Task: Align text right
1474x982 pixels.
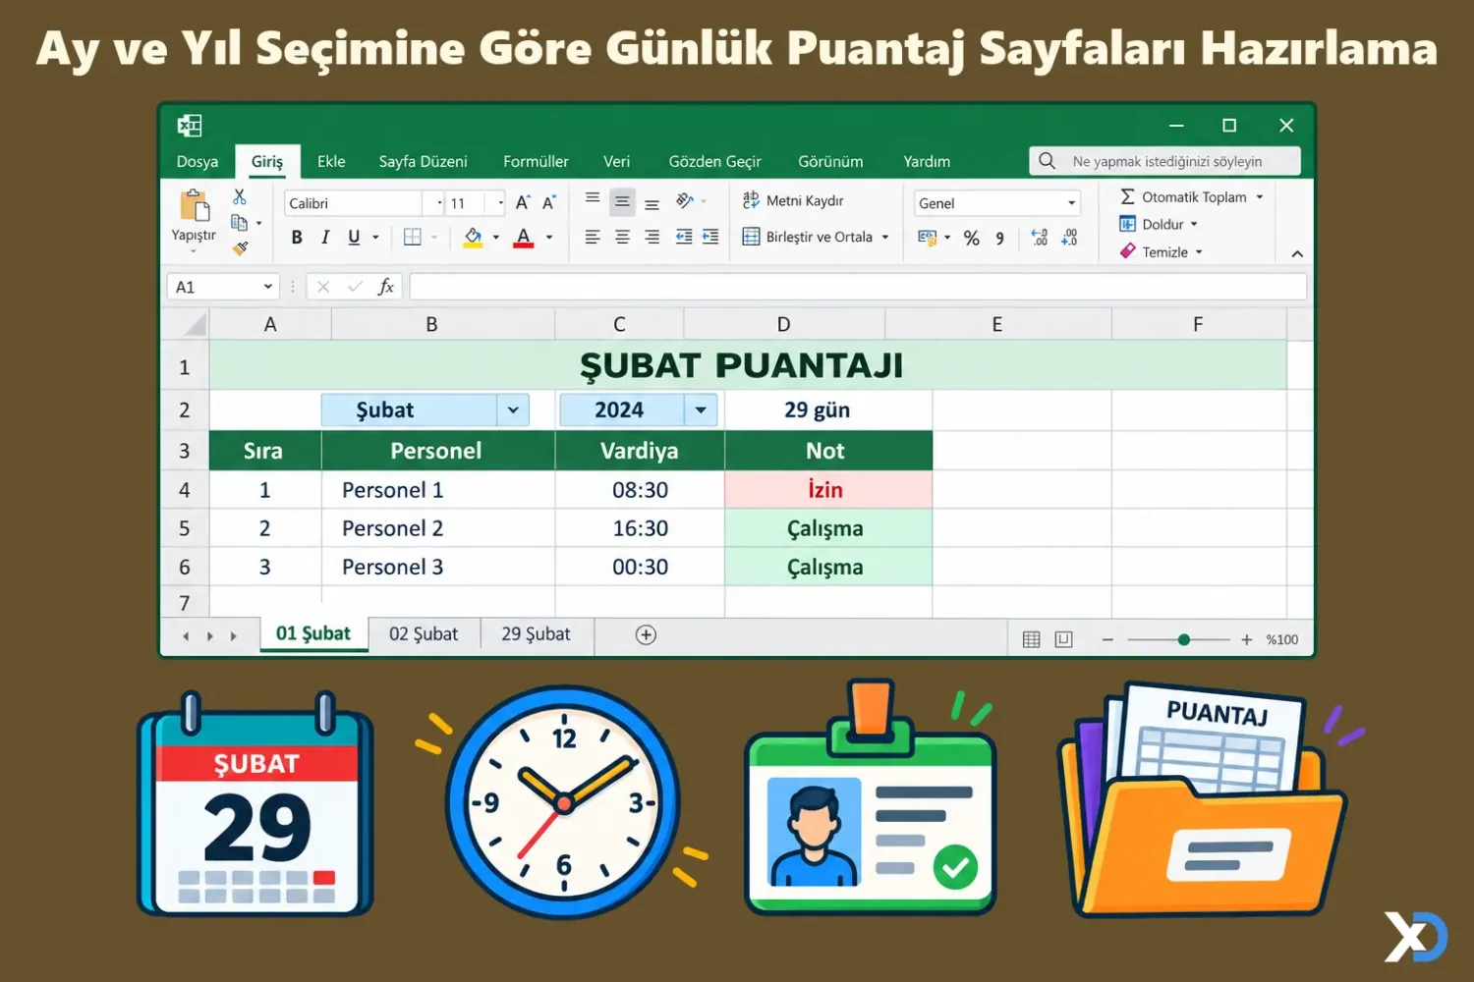Action: coord(652,237)
